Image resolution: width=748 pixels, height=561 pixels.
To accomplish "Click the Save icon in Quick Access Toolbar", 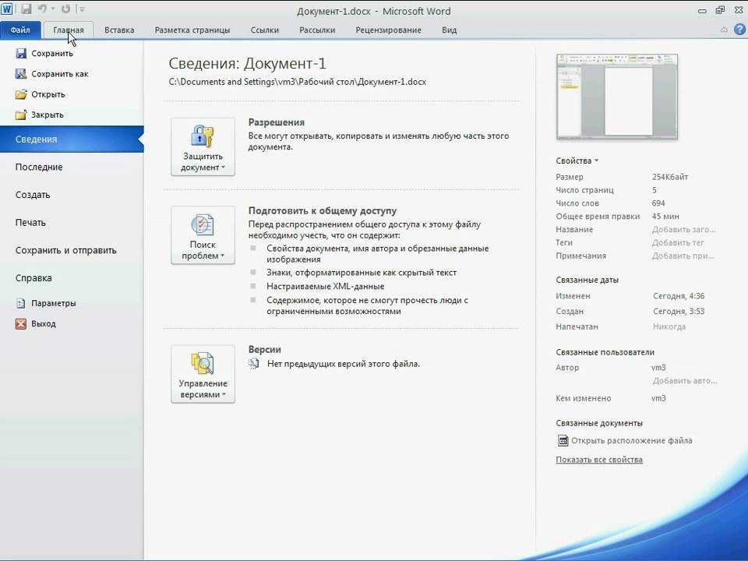I will (x=26, y=9).
